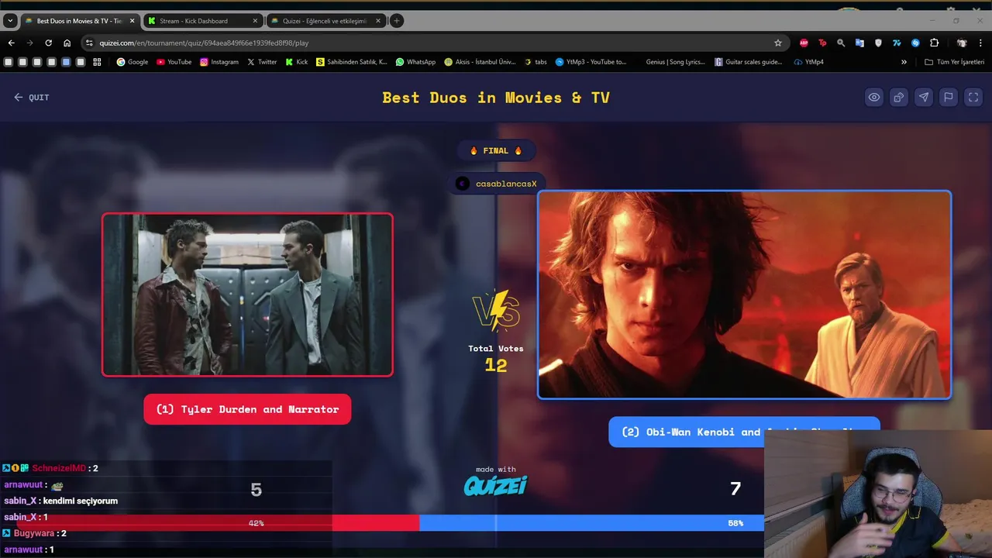Click the QUIT back arrow link
The image size is (992, 558).
31,97
